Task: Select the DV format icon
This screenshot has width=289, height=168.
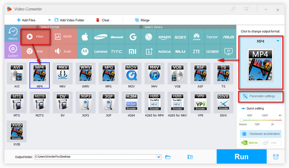Action: [x=62, y=102]
